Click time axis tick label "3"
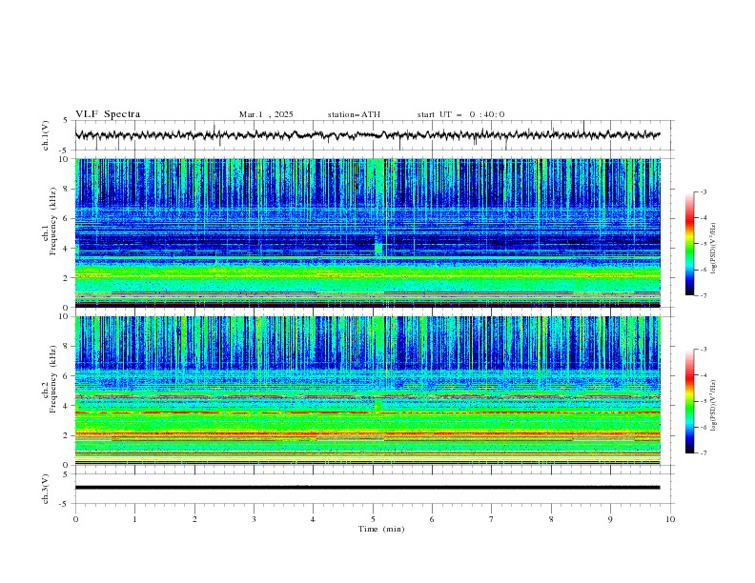Image resolution: width=755 pixels, height=583 pixels. [254, 519]
